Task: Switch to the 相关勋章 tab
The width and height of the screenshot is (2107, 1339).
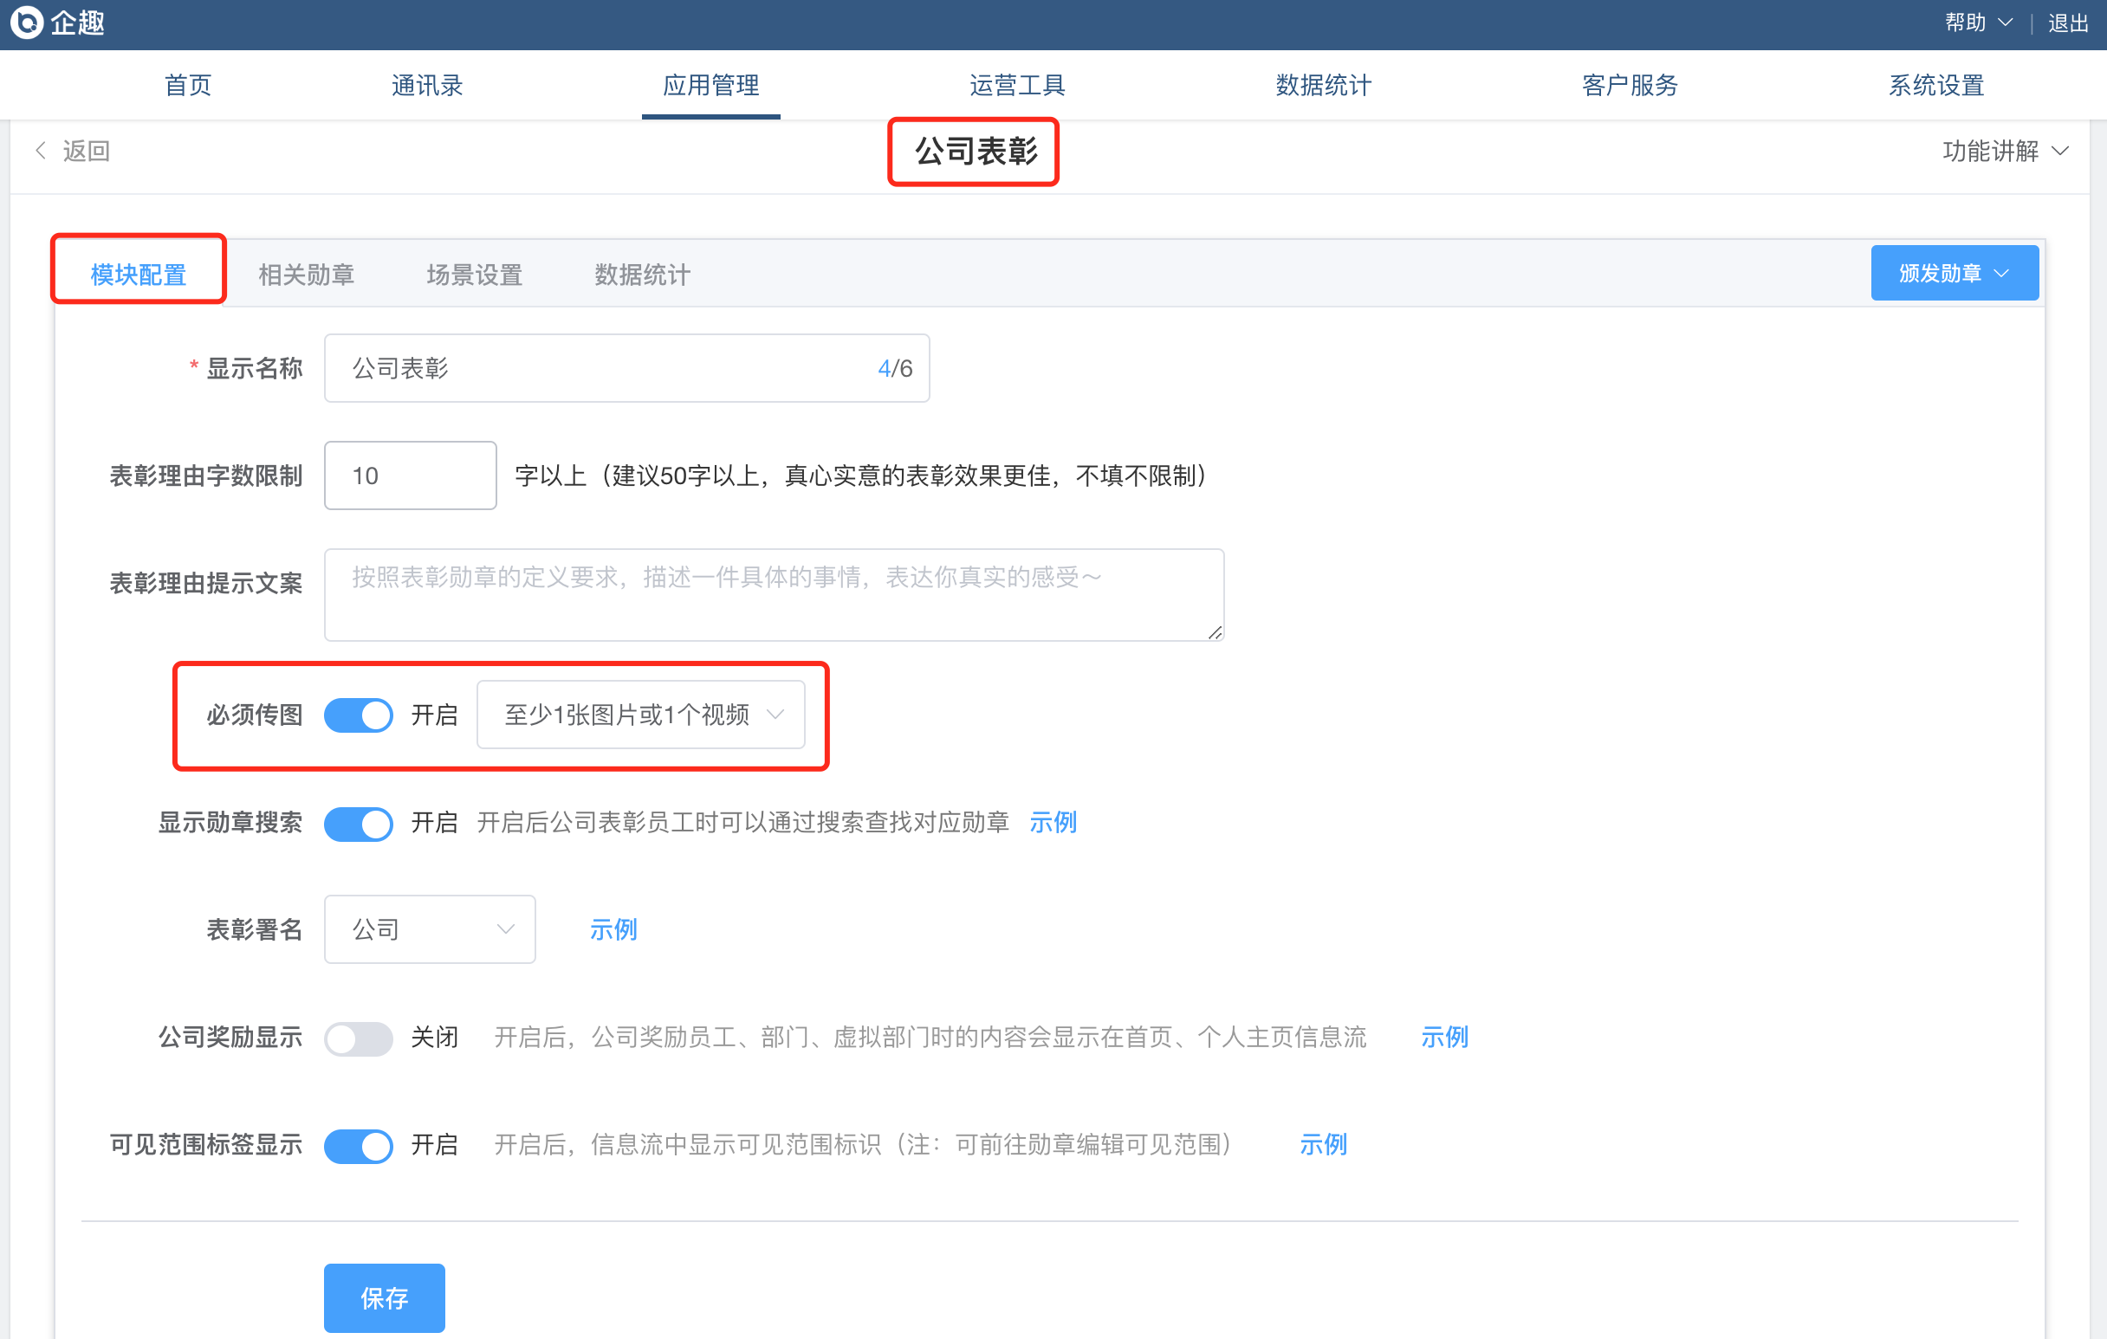Action: (x=306, y=275)
